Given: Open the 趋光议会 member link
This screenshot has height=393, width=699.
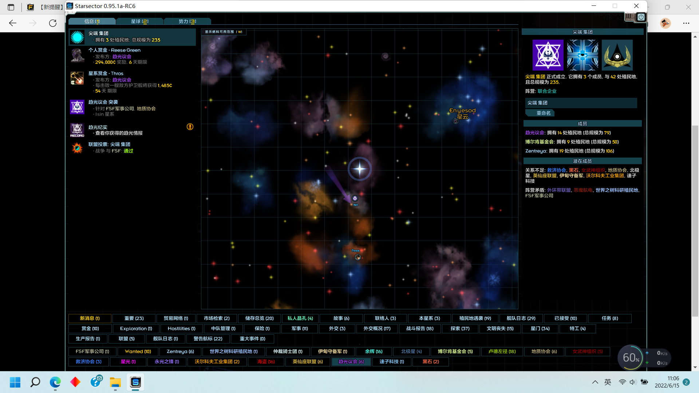Looking at the screenshot, I should [x=534, y=133].
